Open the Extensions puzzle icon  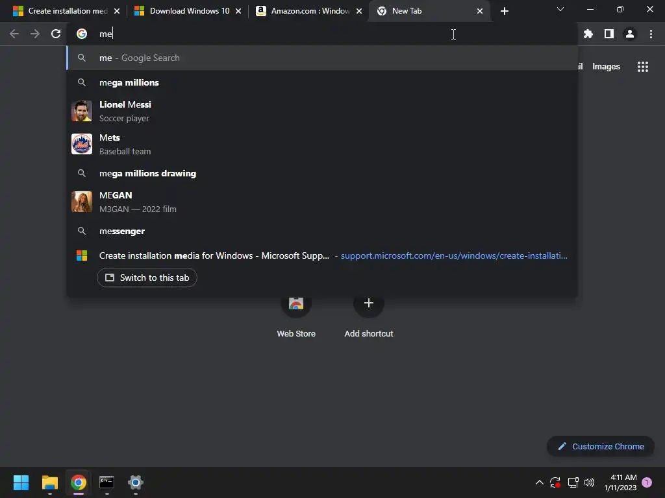pyautogui.click(x=588, y=34)
